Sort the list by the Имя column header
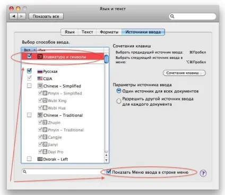Screen dimensions: 225x195 [x=71, y=50]
